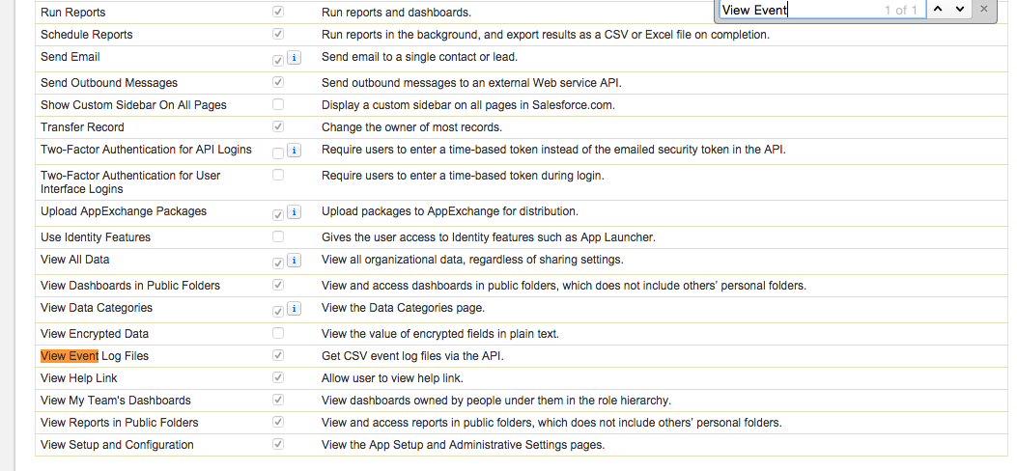Toggle Send Outbound Messages checkbox
Image resolution: width=1017 pixels, height=471 pixels.
pos(278,82)
